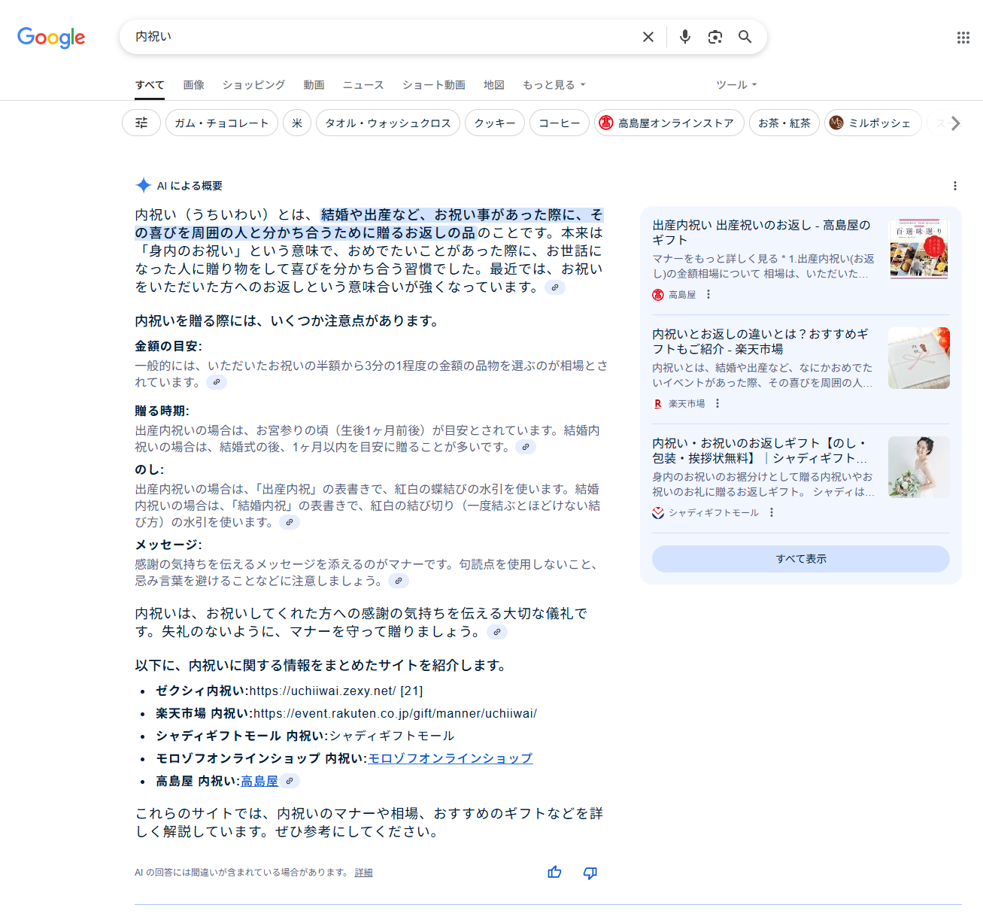Click the source link icon after 金額の目安 text
983x917 pixels.
point(217,382)
